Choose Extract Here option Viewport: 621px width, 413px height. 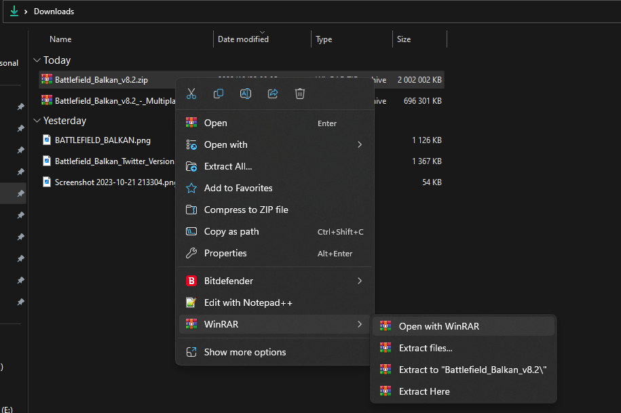(x=424, y=391)
